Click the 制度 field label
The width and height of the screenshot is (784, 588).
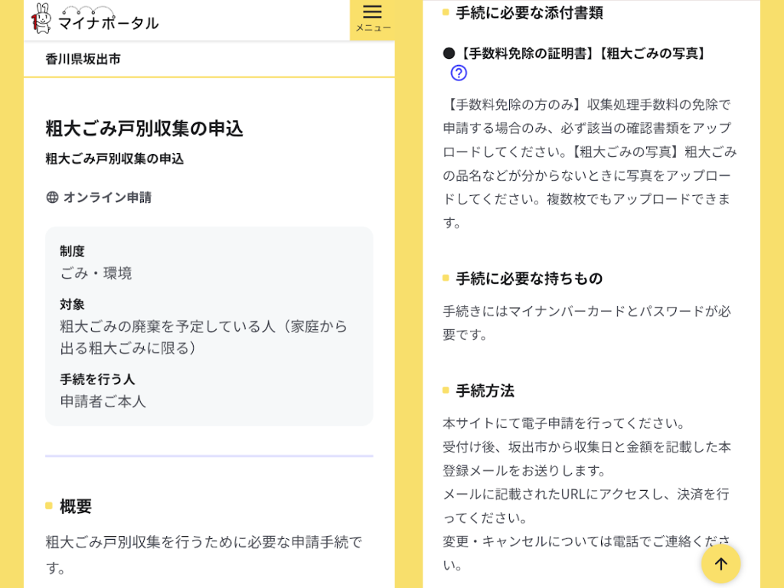point(72,251)
